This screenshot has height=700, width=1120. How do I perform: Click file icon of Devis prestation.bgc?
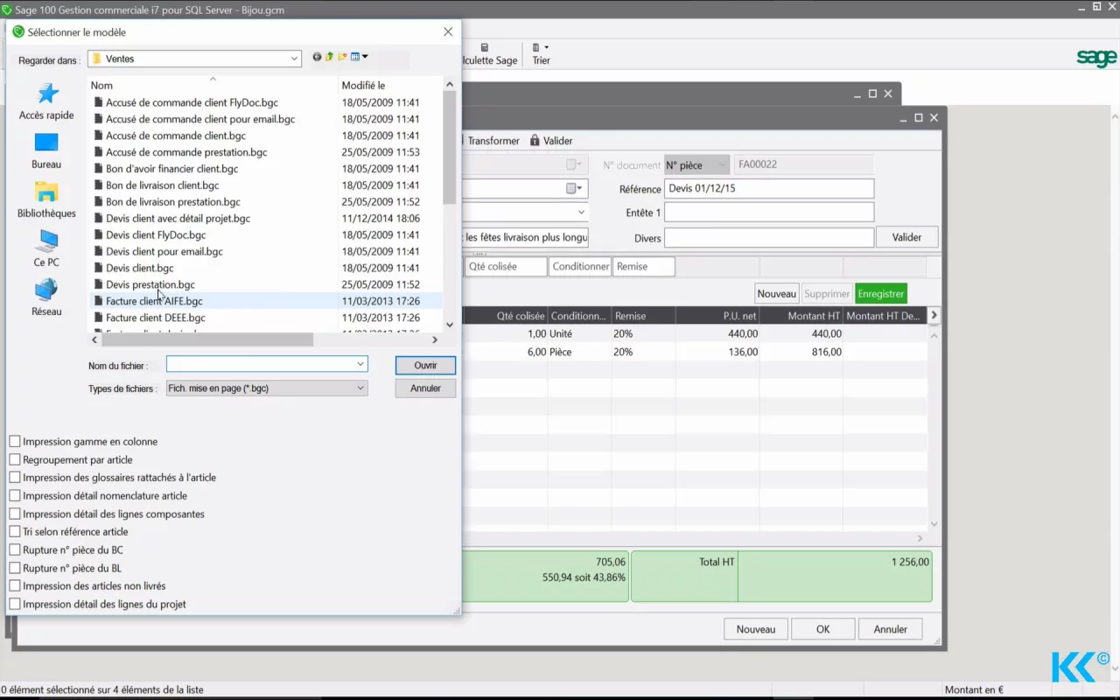point(98,284)
